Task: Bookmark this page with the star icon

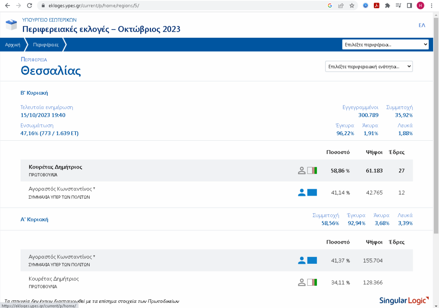Action: coord(352,6)
